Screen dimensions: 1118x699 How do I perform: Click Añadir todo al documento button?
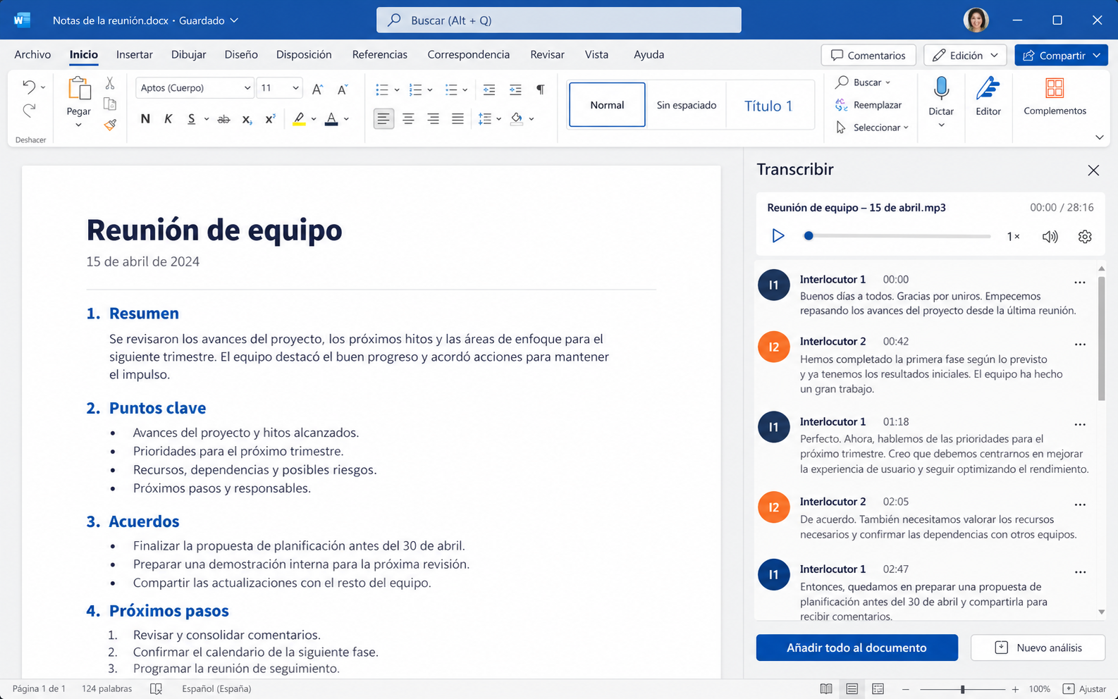(856, 648)
